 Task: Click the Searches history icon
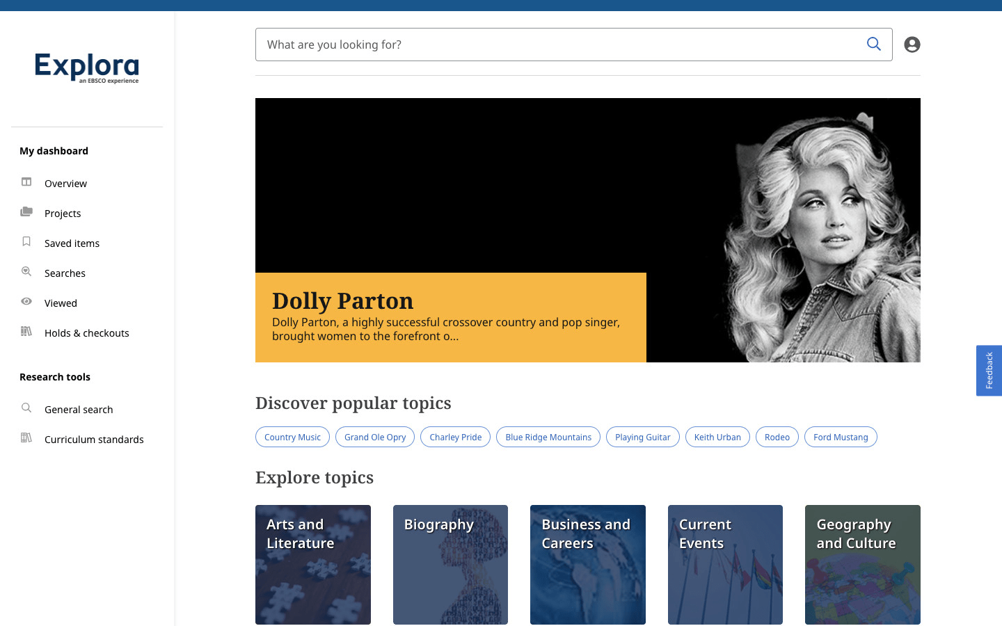(x=26, y=271)
